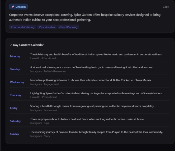This screenshot has height=151, width=175.
Task: Click the Tuesday day label
Action: 15,69
